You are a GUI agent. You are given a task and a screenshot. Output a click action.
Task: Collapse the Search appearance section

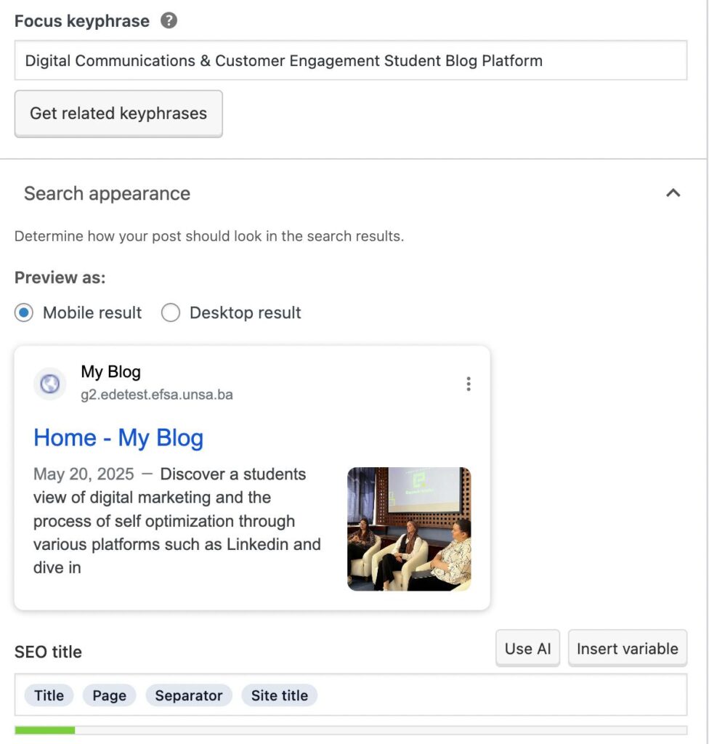point(673,193)
